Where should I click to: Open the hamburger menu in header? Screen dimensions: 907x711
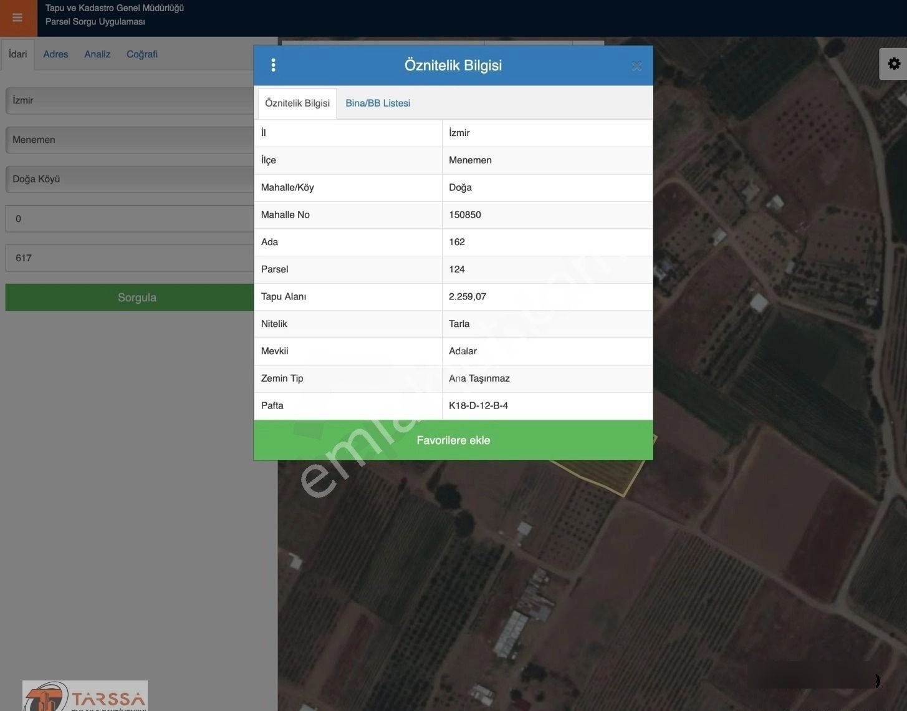[17, 17]
